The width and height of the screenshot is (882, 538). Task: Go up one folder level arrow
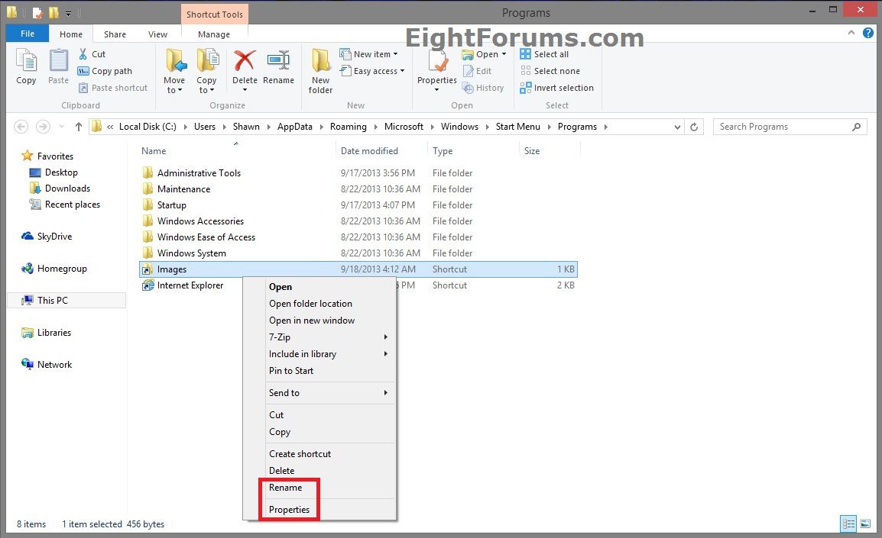[x=78, y=127]
